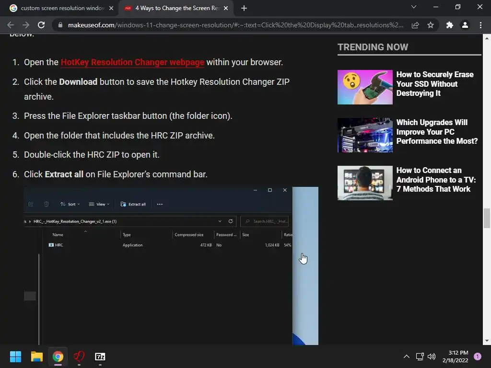Open the network status tray icon
Viewport: 491px width, 368px height.
point(420,356)
